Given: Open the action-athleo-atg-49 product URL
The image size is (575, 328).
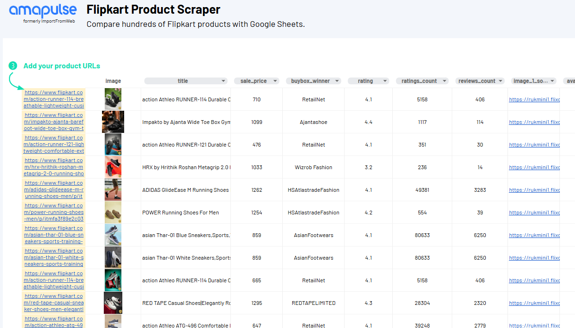Looking at the screenshot, I should pyautogui.click(x=54, y=322).
